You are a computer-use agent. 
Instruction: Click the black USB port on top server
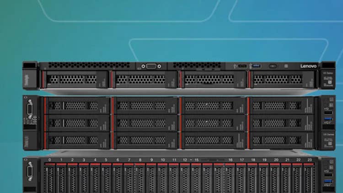[242, 66]
